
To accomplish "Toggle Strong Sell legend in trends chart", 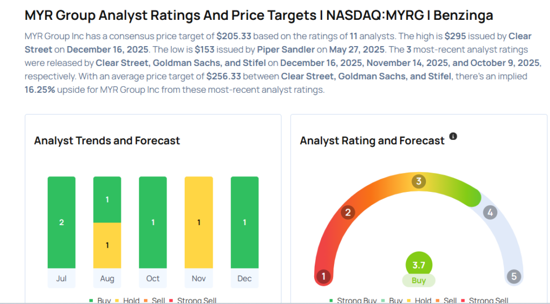I will 193,301.
